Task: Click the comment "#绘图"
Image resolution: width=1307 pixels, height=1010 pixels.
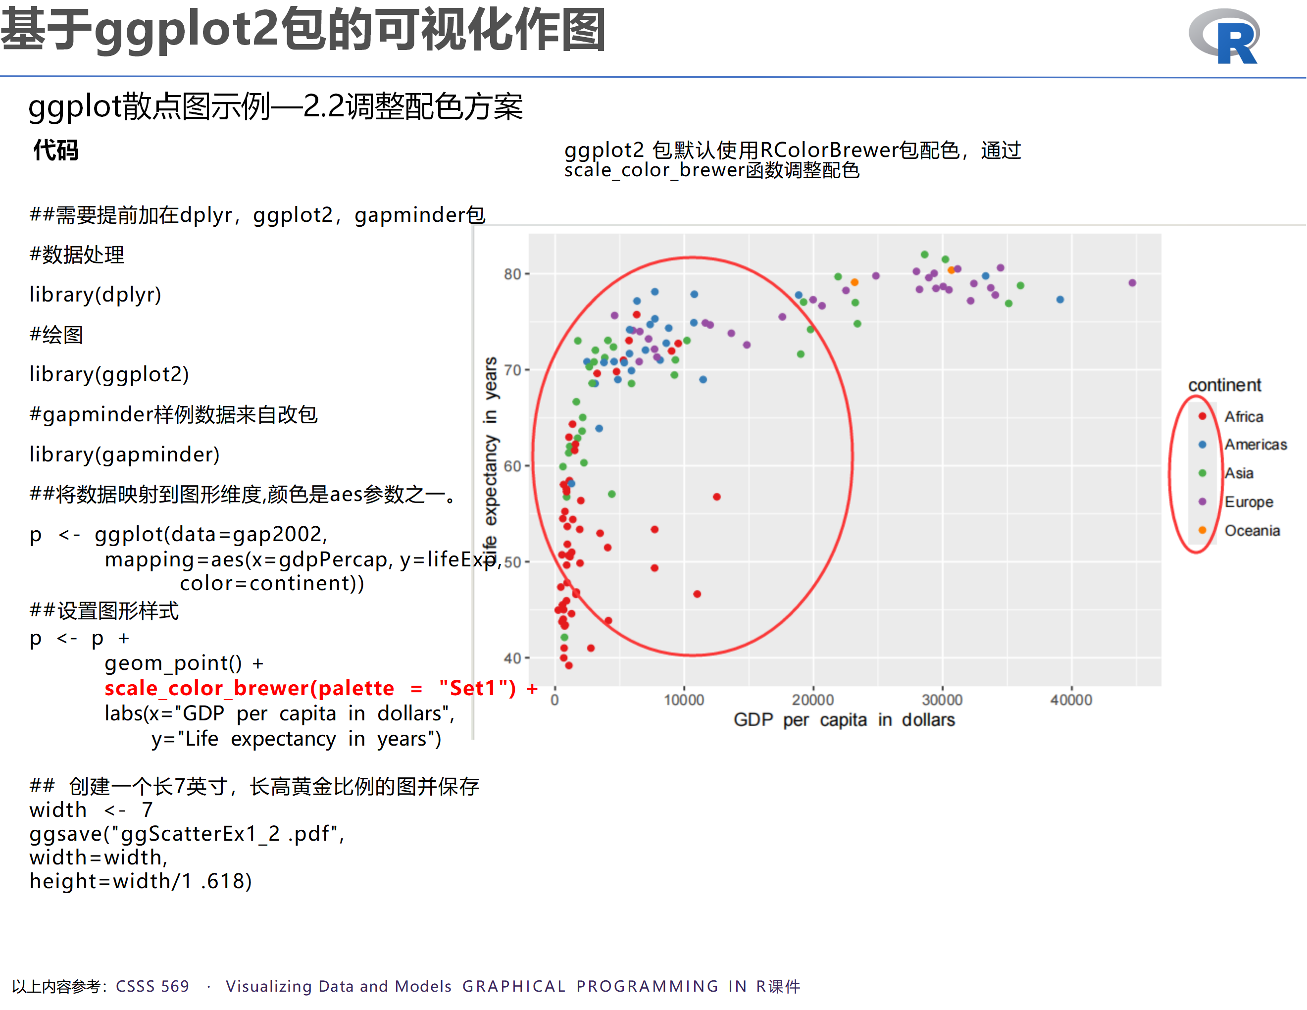Action: [x=56, y=335]
